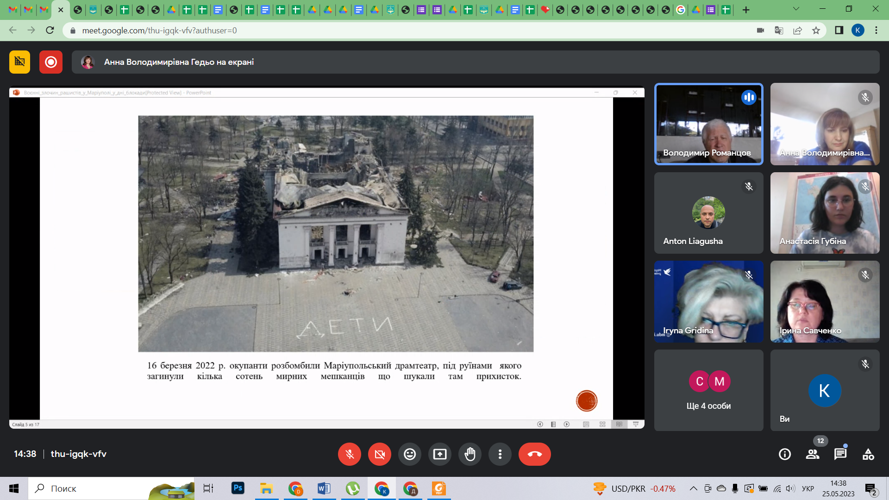Turn on the camera
Viewport: 889px width, 500px height.
point(380,454)
